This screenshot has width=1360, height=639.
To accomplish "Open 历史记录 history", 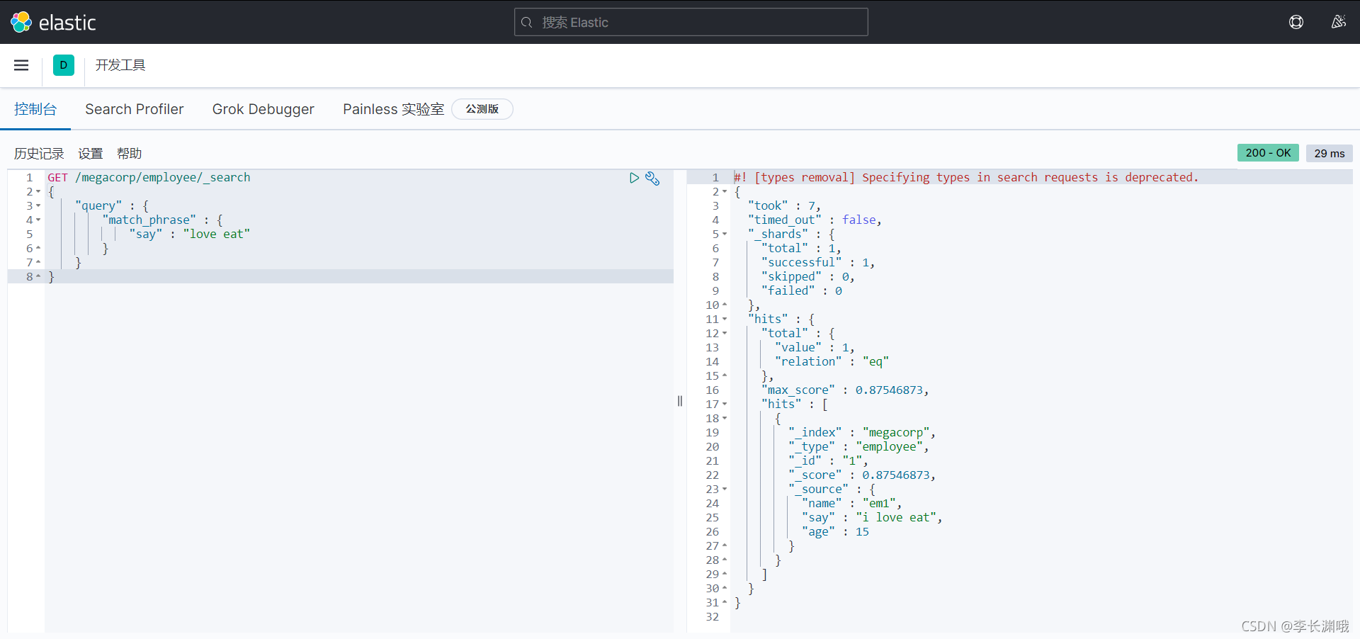I will pyautogui.click(x=39, y=154).
